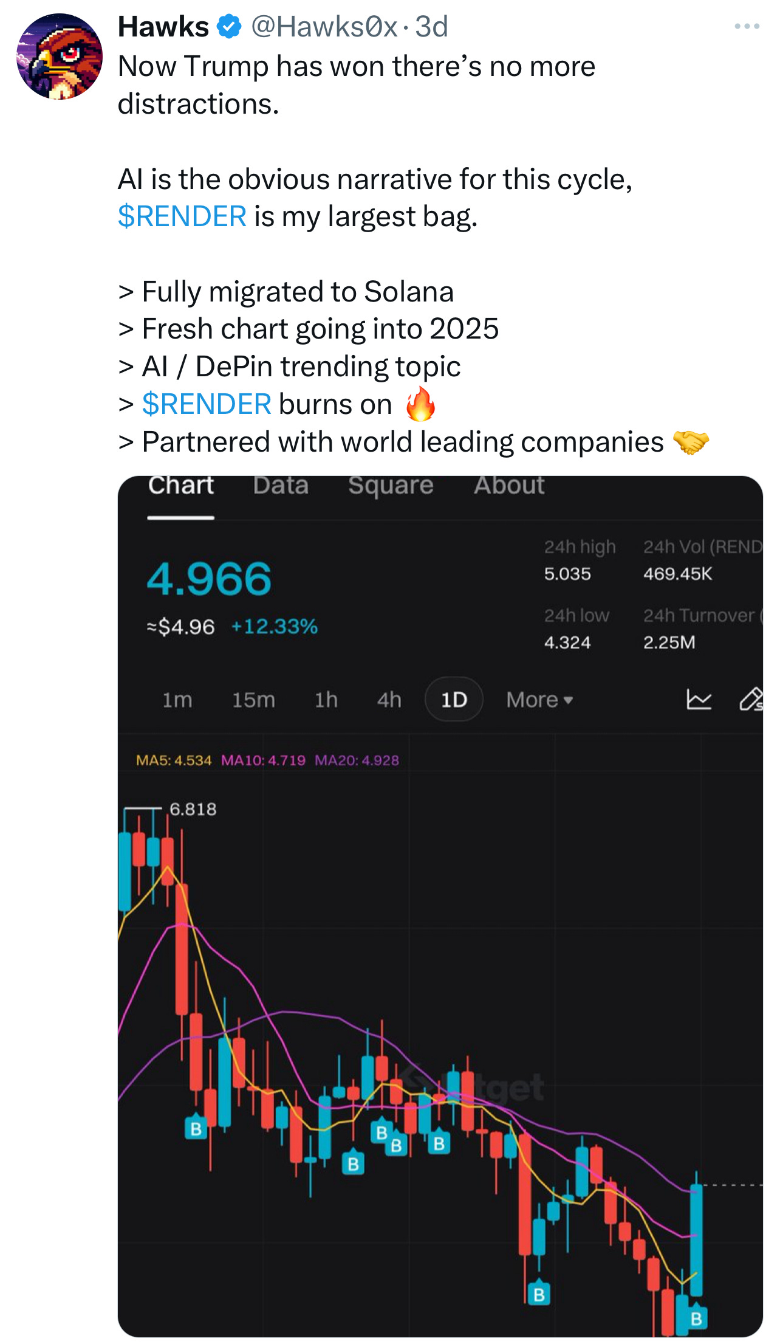Click the blue verified badge next to Hawks
This screenshot has height=1344, width=780.
click(x=229, y=27)
